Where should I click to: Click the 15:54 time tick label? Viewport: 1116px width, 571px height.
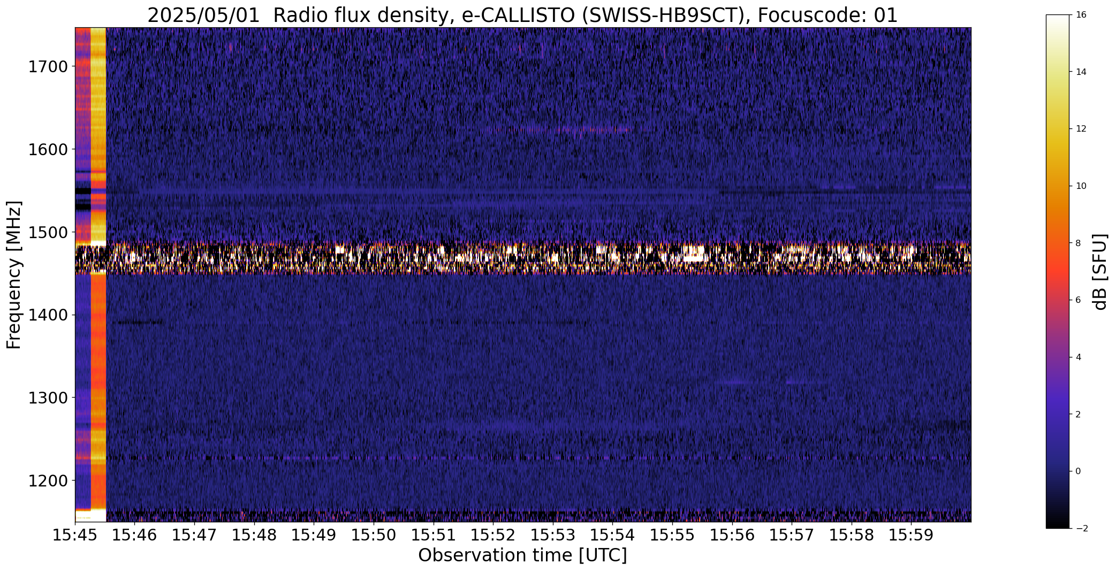[x=613, y=535]
